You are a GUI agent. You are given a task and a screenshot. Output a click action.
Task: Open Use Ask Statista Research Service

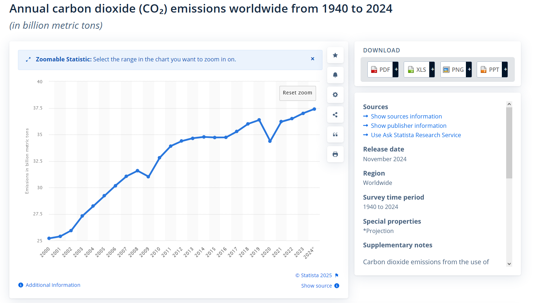click(x=416, y=135)
